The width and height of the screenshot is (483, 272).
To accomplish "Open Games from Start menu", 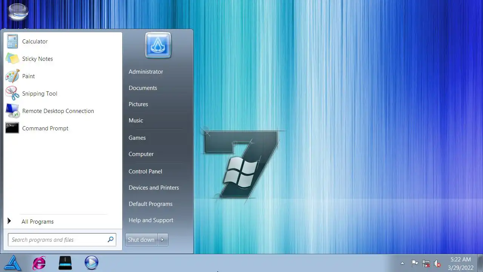I will 137,138.
